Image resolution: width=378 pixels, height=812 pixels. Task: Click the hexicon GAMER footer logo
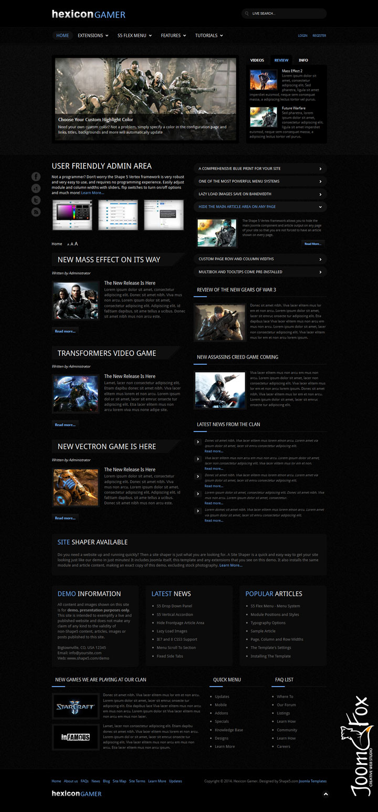[x=77, y=794]
